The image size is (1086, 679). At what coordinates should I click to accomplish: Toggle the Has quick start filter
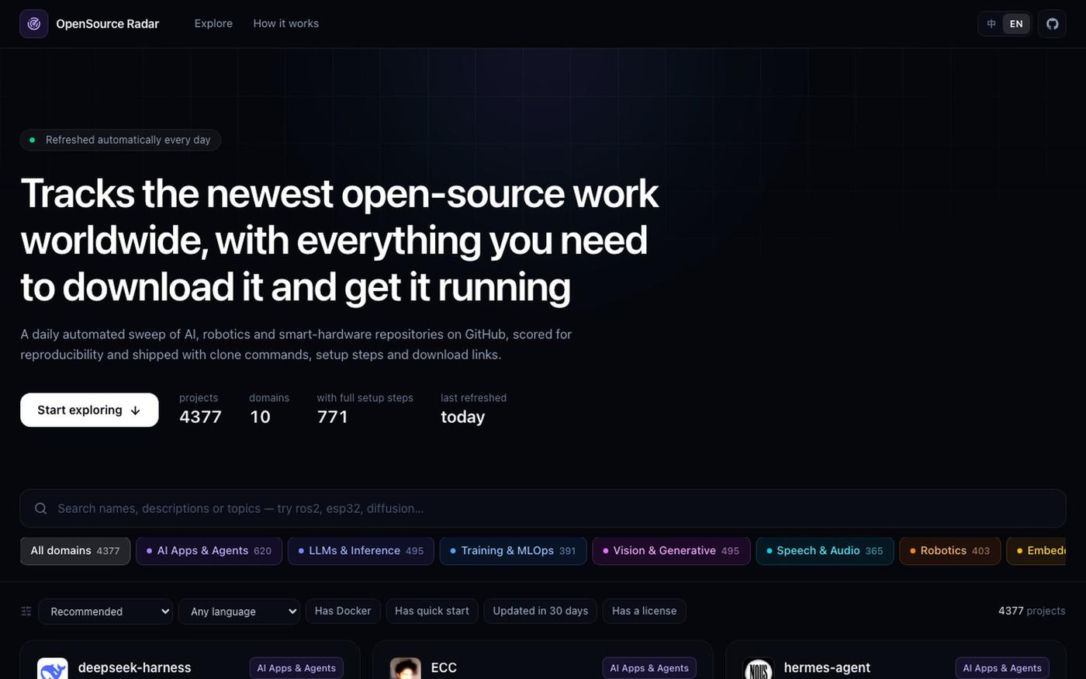click(432, 611)
